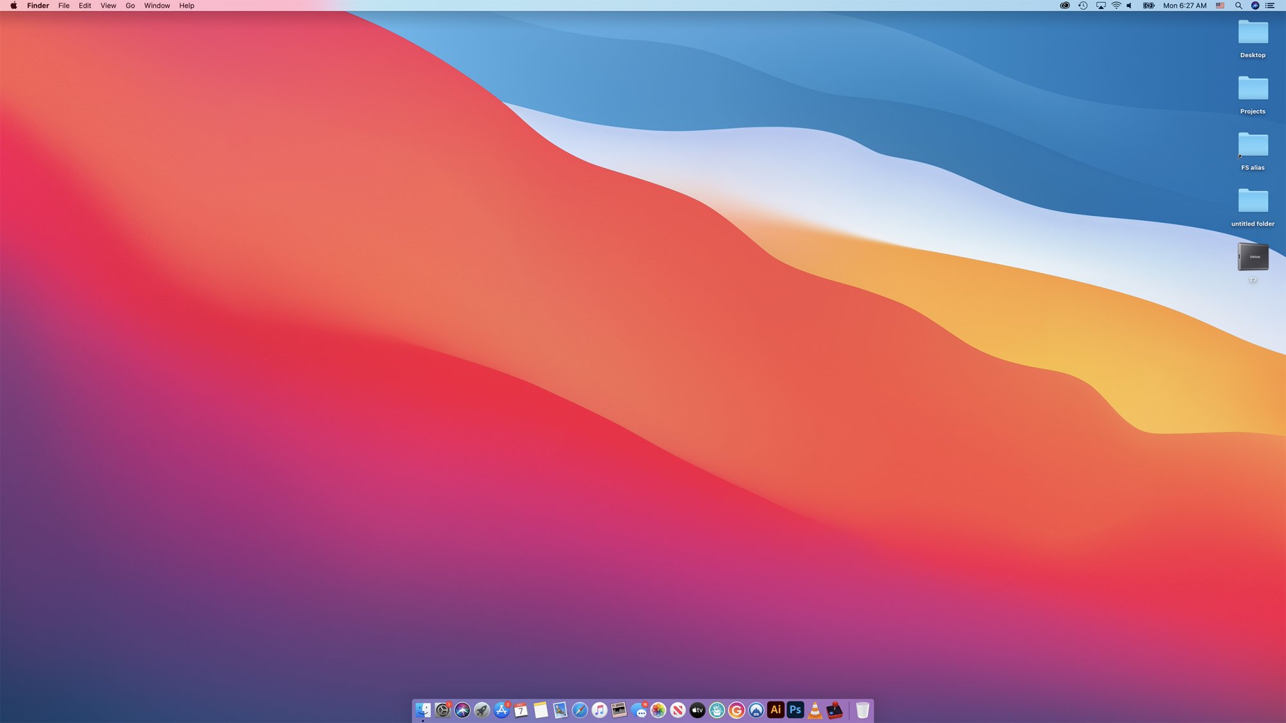The image size is (1286, 723).
Task: Click the Spotlight search magnifier icon
Action: tap(1238, 6)
